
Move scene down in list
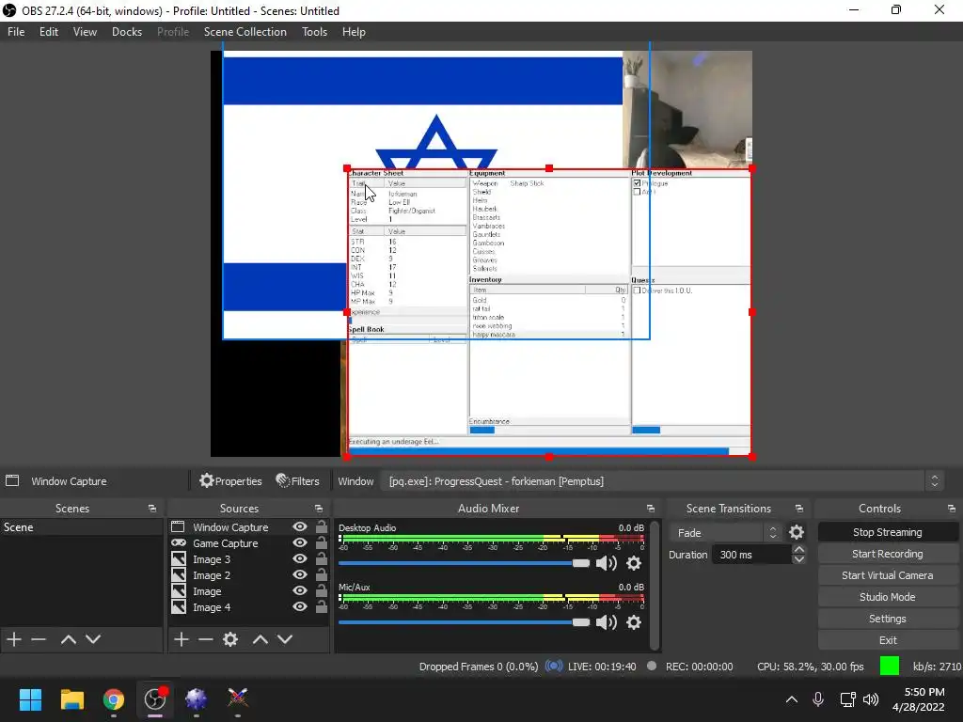pyautogui.click(x=93, y=639)
